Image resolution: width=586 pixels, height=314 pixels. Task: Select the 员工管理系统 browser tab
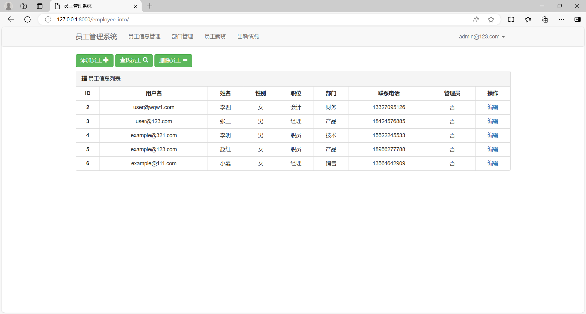click(x=96, y=6)
